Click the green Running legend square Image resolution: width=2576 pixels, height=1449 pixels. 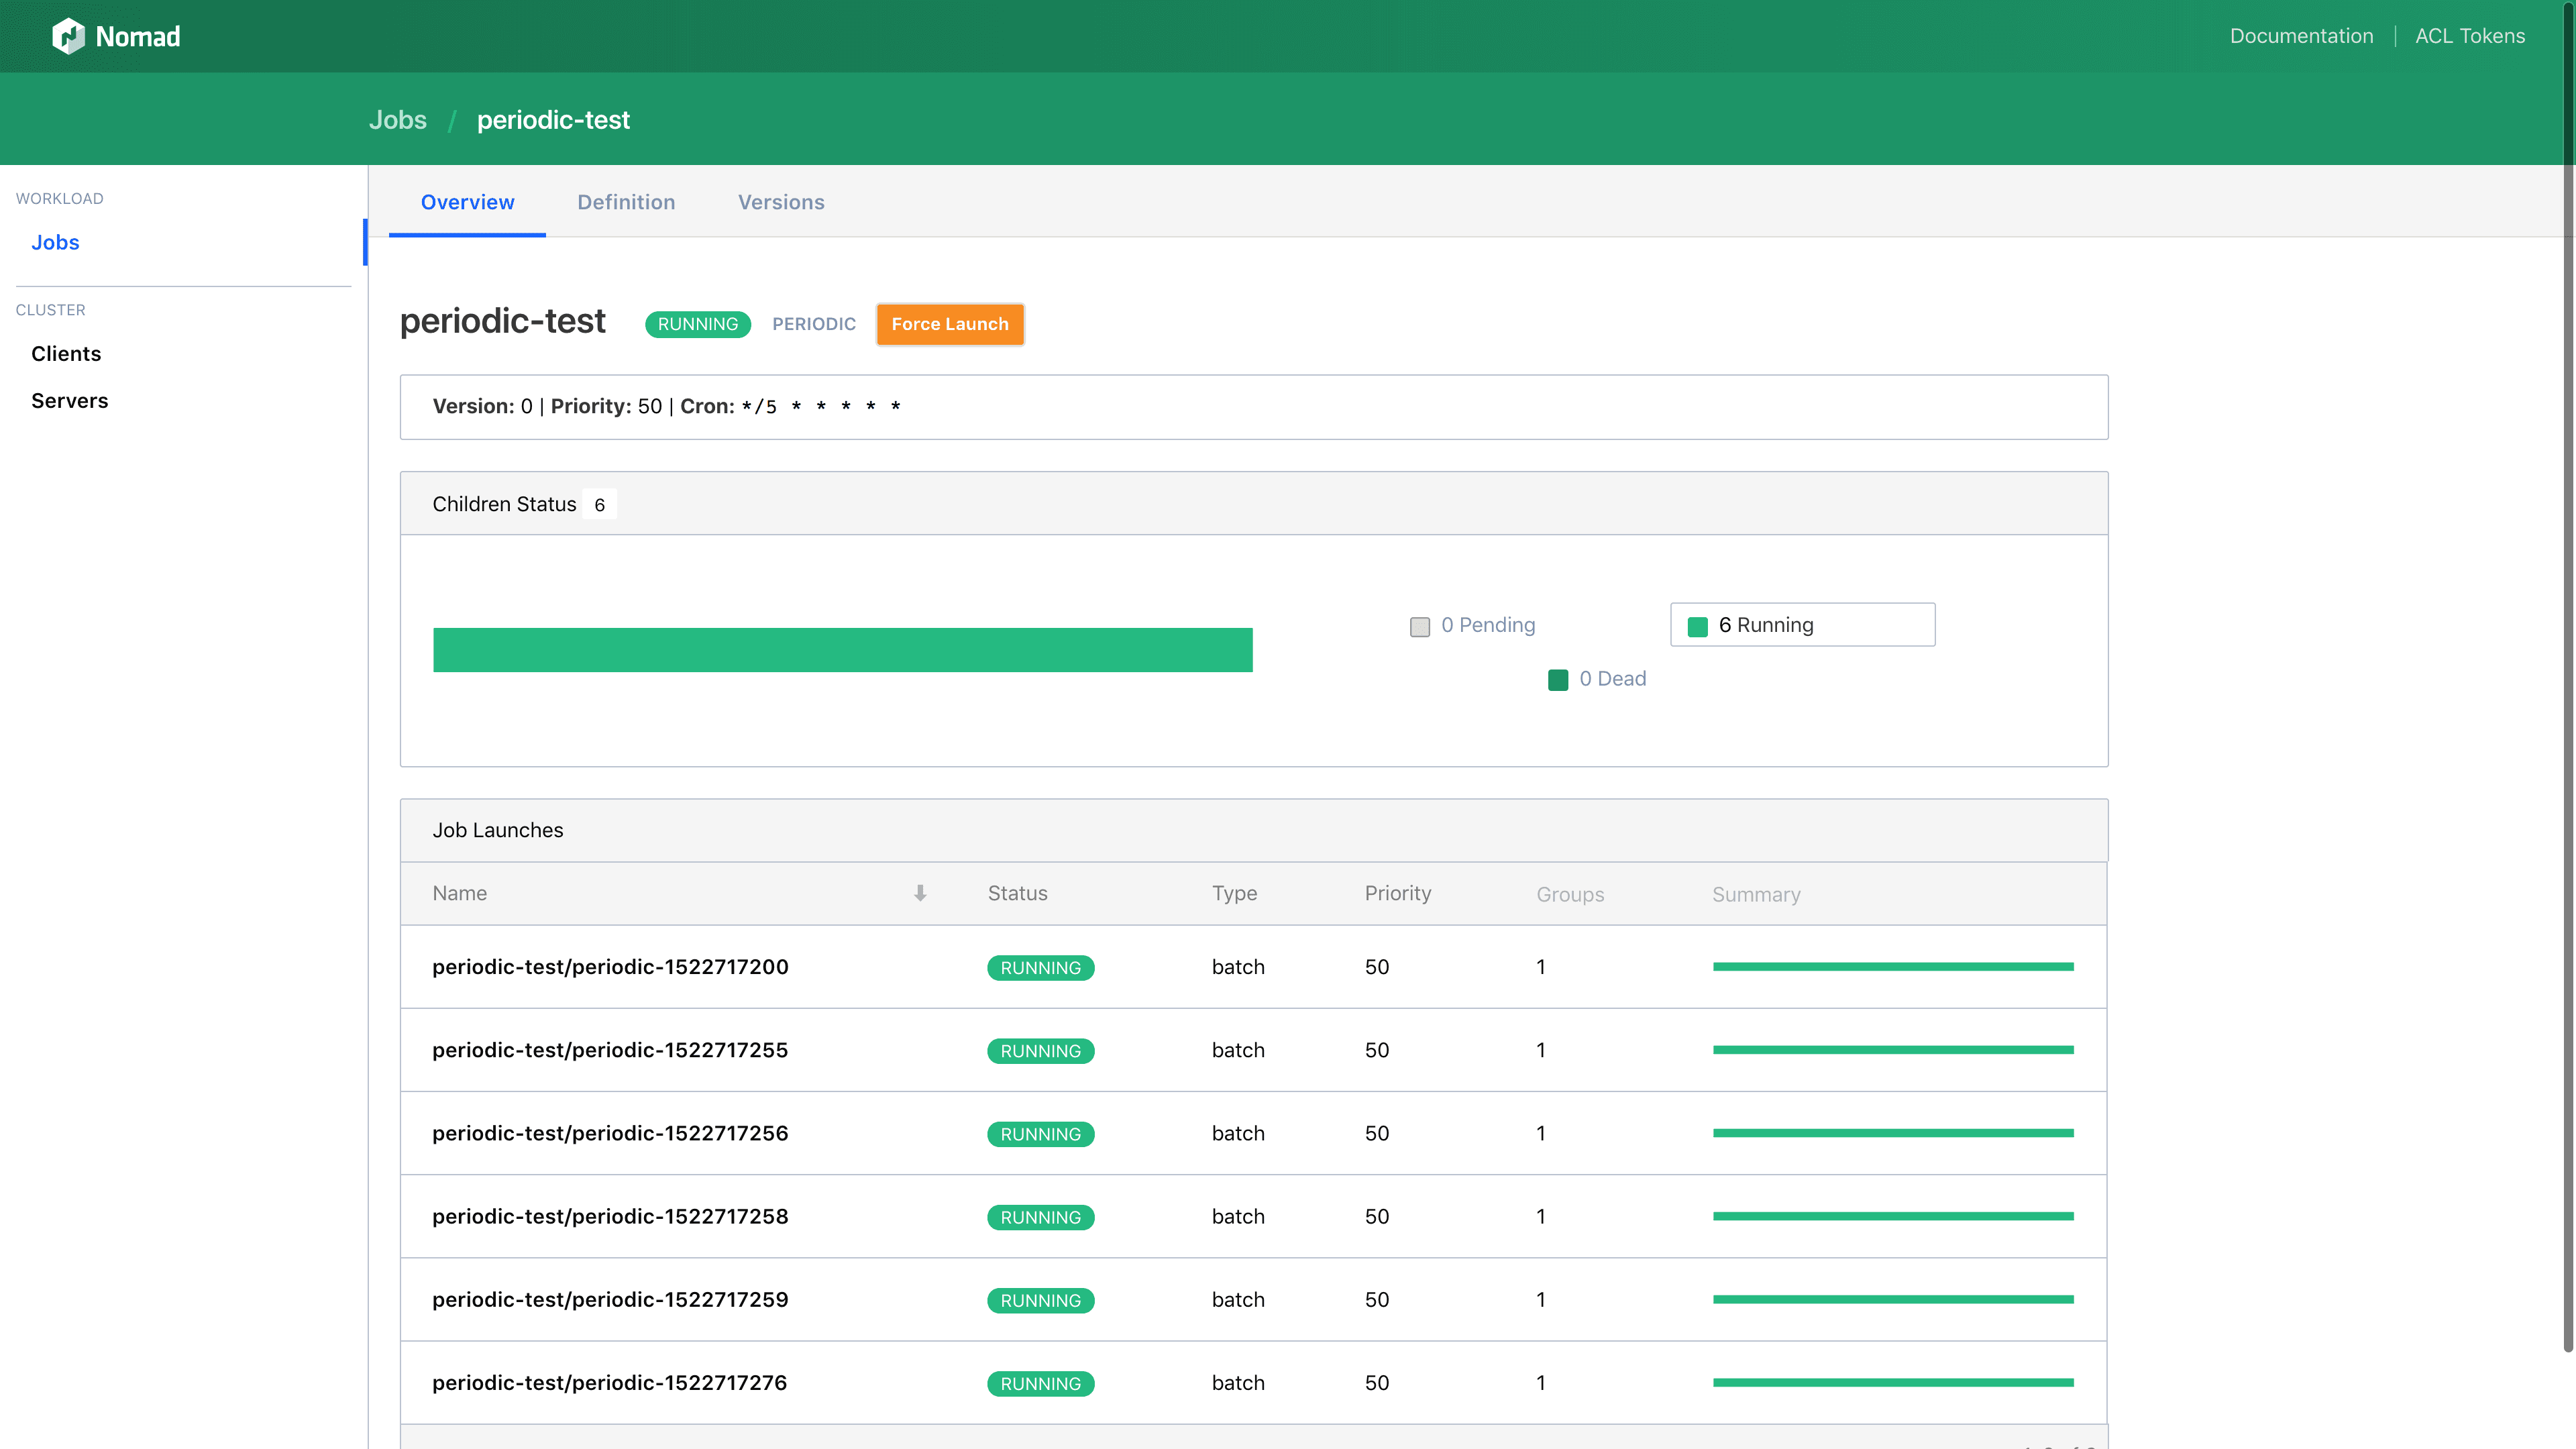coord(1697,626)
